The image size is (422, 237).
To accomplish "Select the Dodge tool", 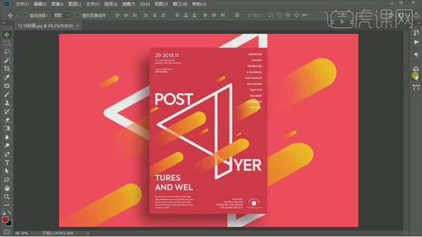I will (7, 146).
